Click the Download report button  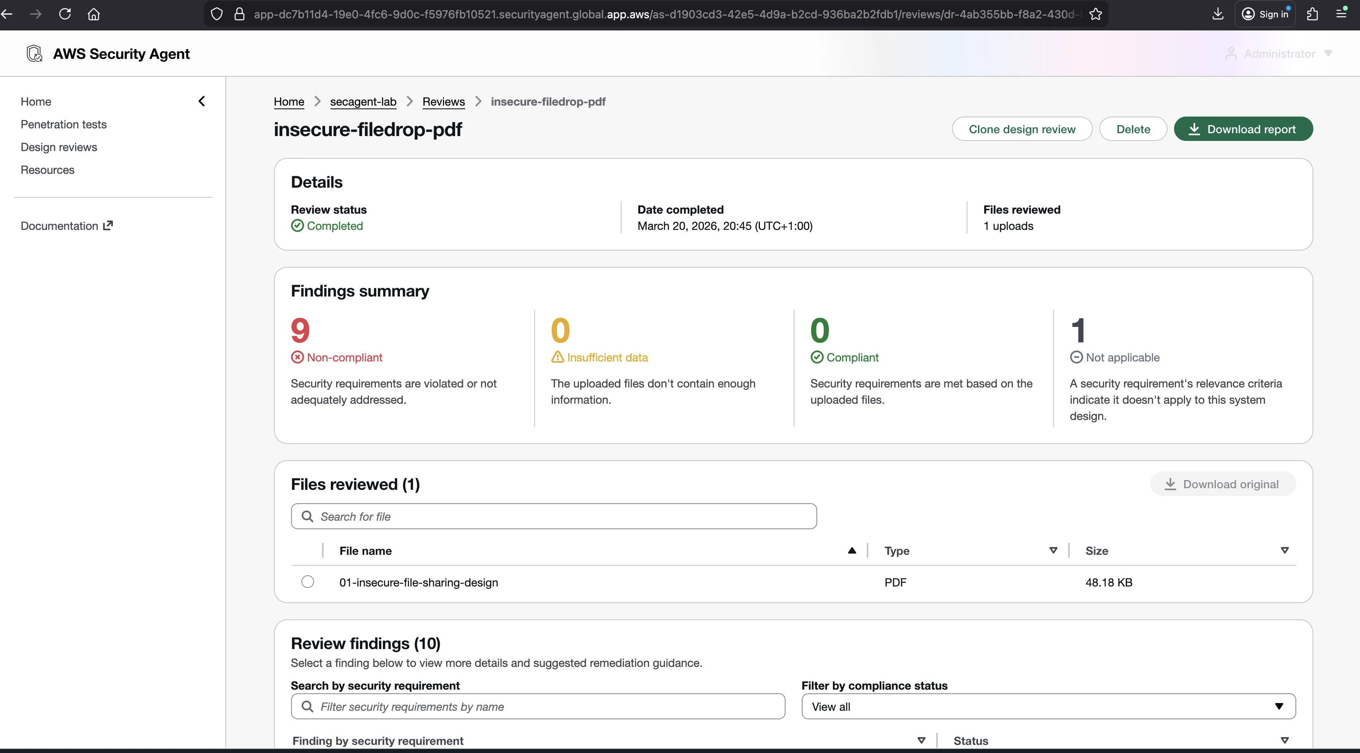pos(1243,129)
